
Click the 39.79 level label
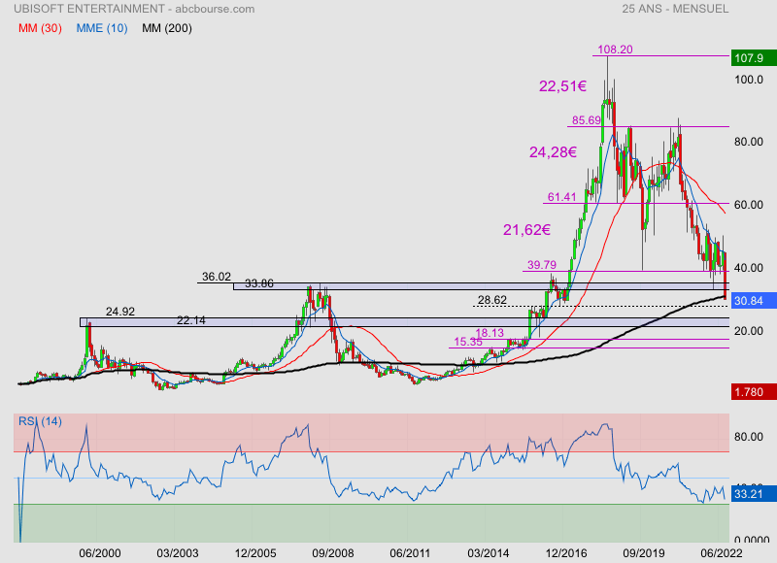(x=542, y=265)
